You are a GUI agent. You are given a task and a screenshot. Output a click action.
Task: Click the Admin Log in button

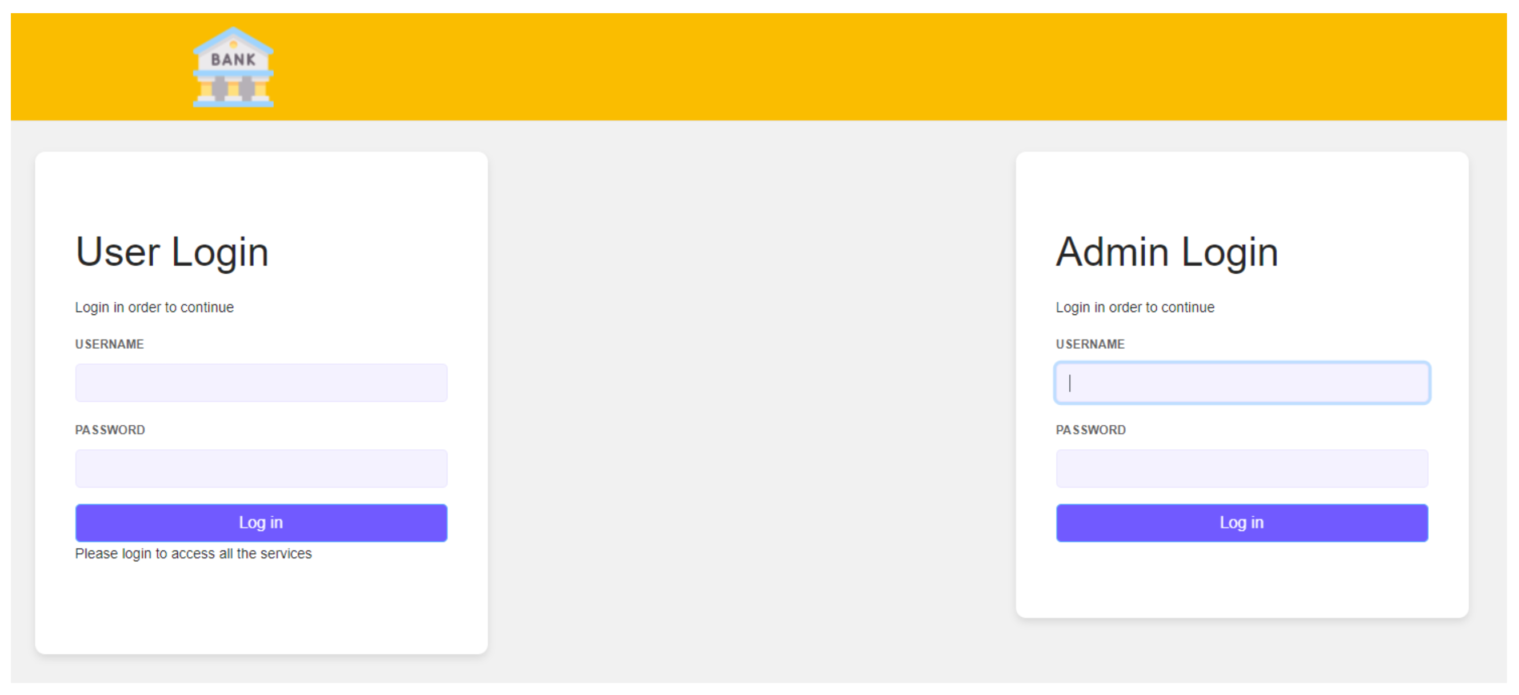[x=1242, y=523]
